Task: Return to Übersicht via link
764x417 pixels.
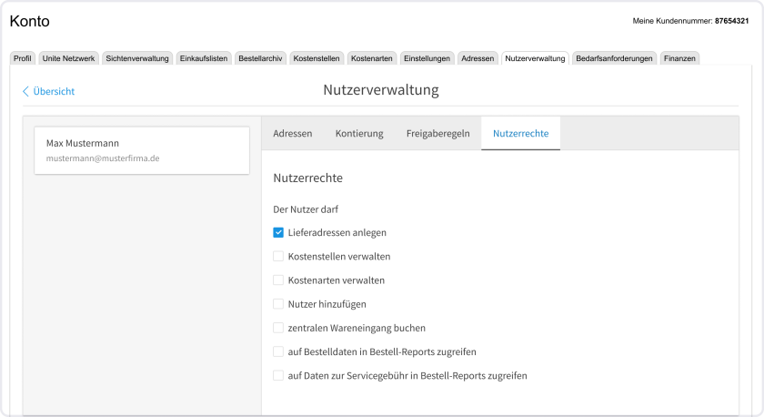Action: click(x=54, y=91)
